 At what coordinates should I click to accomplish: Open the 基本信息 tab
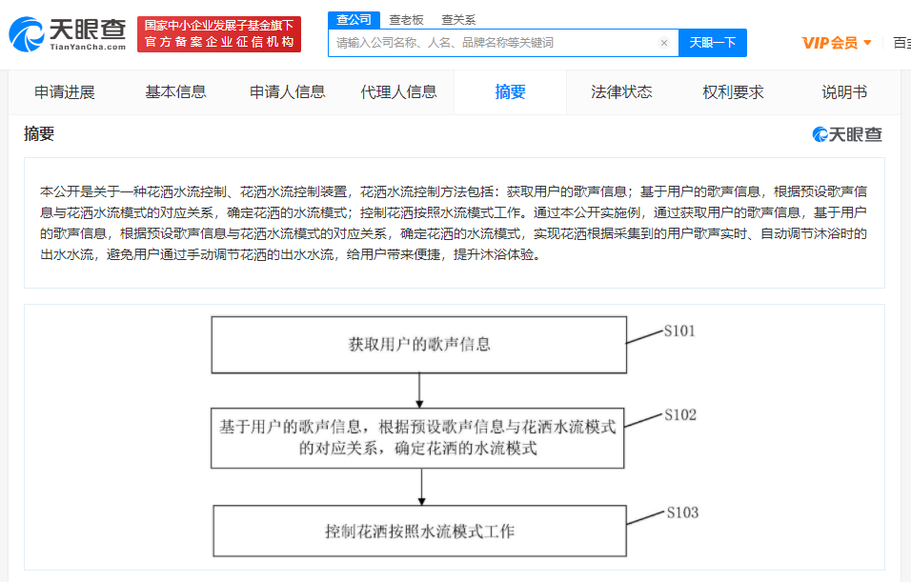(175, 92)
